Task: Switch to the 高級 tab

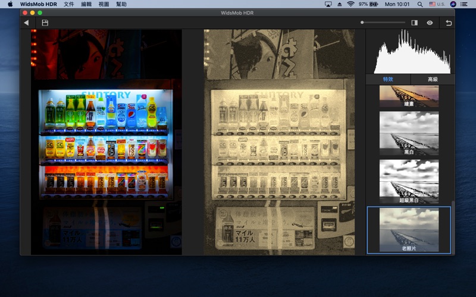Action: pyautogui.click(x=433, y=79)
